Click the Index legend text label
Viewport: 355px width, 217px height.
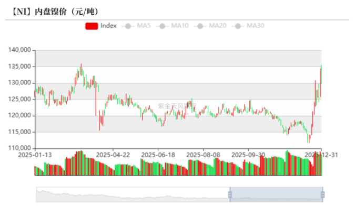click(x=108, y=26)
